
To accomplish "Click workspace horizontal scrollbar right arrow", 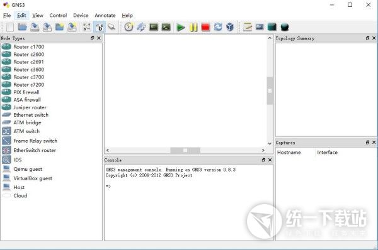I will (x=263, y=150).
